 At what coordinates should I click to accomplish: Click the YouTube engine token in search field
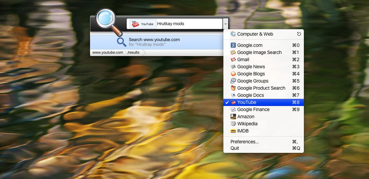pos(143,24)
